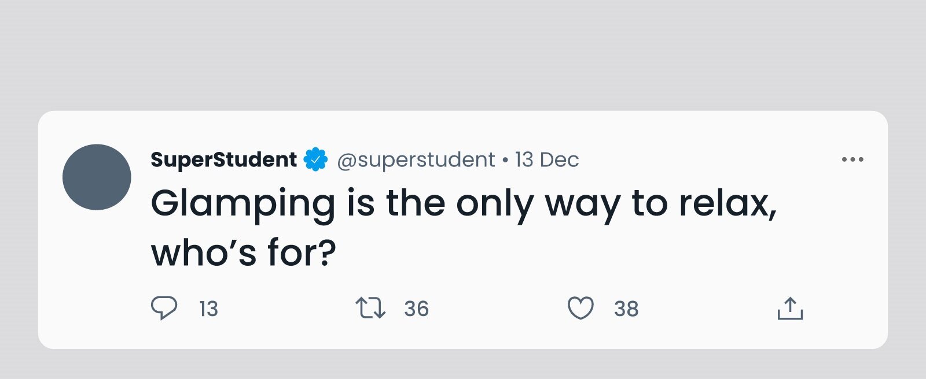Image resolution: width=926 pixels, height=379 pixels.
Task: Click the SuperStudent display name
Action: [223, 159]
